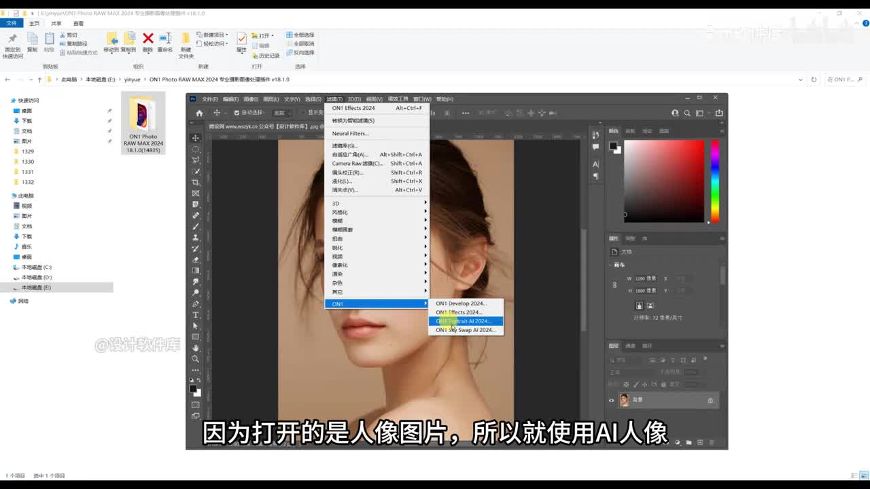Click the rainbow hue slider strip
Screen dimensions: 870x489
point(714,181)
